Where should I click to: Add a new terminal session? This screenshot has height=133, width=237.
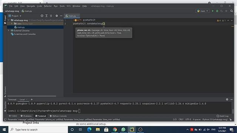[x=31, y=99]
